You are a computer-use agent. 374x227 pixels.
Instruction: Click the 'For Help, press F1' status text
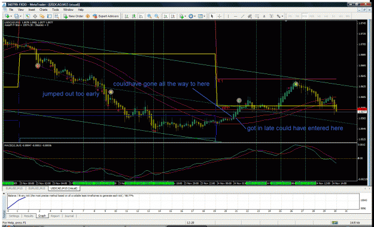[14, 223]
